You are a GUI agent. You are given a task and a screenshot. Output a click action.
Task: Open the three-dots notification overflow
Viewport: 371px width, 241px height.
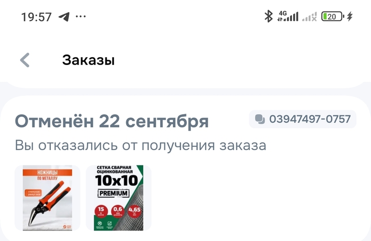pyautogui.click(x=81, y=16)
